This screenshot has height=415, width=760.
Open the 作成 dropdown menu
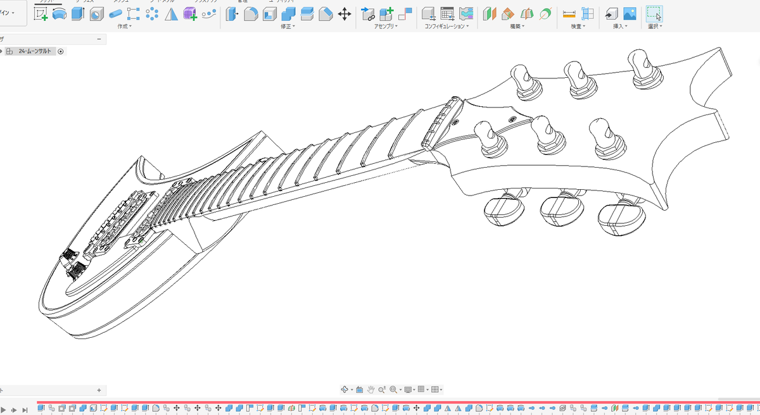pyautogui.click(x=125, y=27)
